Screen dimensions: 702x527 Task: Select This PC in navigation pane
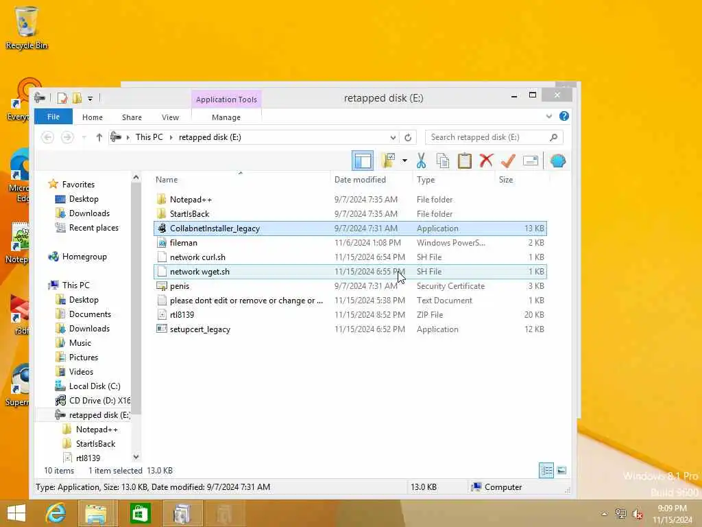tap(75, 285)
